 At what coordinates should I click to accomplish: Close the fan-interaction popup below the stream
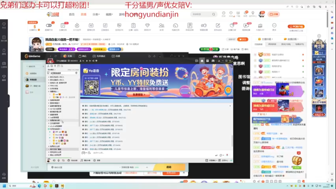click(184, 173)
